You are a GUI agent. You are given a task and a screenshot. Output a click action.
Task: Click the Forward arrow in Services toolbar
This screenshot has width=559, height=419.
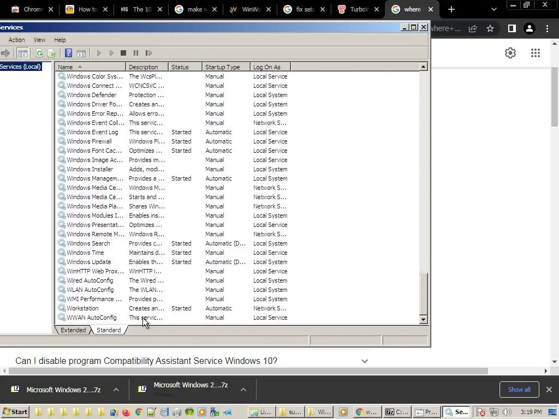tap(5, 53)
